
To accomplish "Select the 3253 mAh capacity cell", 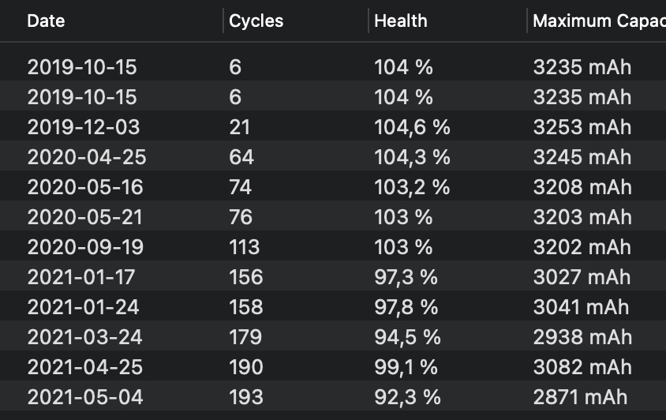I will (582, 127).
